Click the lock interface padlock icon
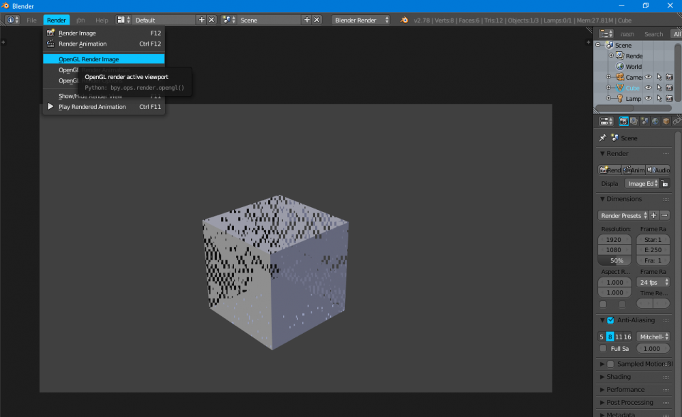Image resolution: width=682 pixels, height=417 pixels. click(665, 183)
